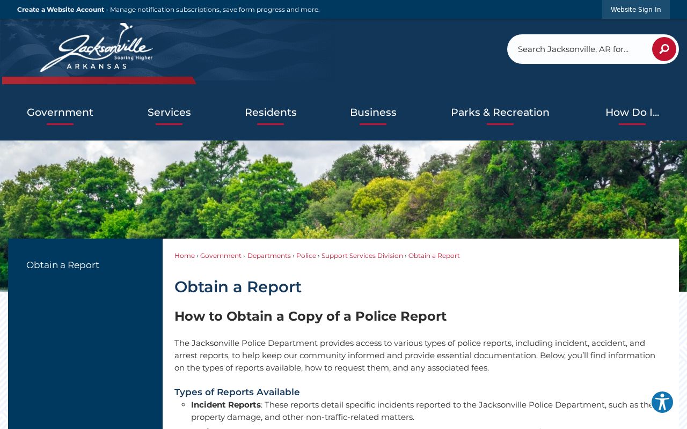Open the Parks & Recreation menu
Image resolution: width=687 pixels, height=429 pixels.
tap(500, 113)
